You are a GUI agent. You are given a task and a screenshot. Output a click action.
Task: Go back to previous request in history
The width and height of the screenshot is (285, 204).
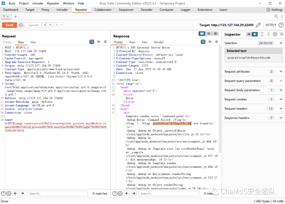(x=45, y=25)
